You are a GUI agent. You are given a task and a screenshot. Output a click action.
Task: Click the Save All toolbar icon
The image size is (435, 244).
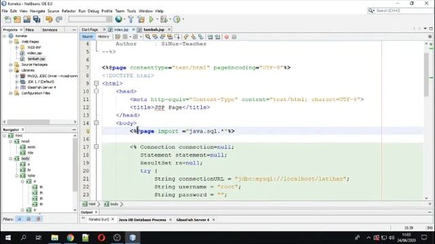coord(37,20)
